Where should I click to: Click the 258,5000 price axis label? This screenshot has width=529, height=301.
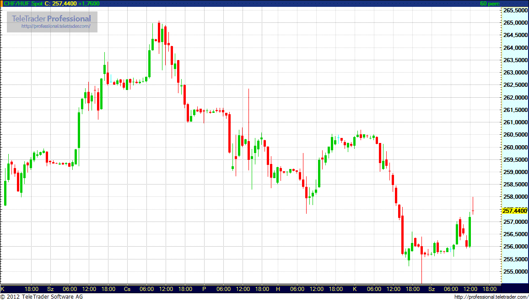click(516, 185)
